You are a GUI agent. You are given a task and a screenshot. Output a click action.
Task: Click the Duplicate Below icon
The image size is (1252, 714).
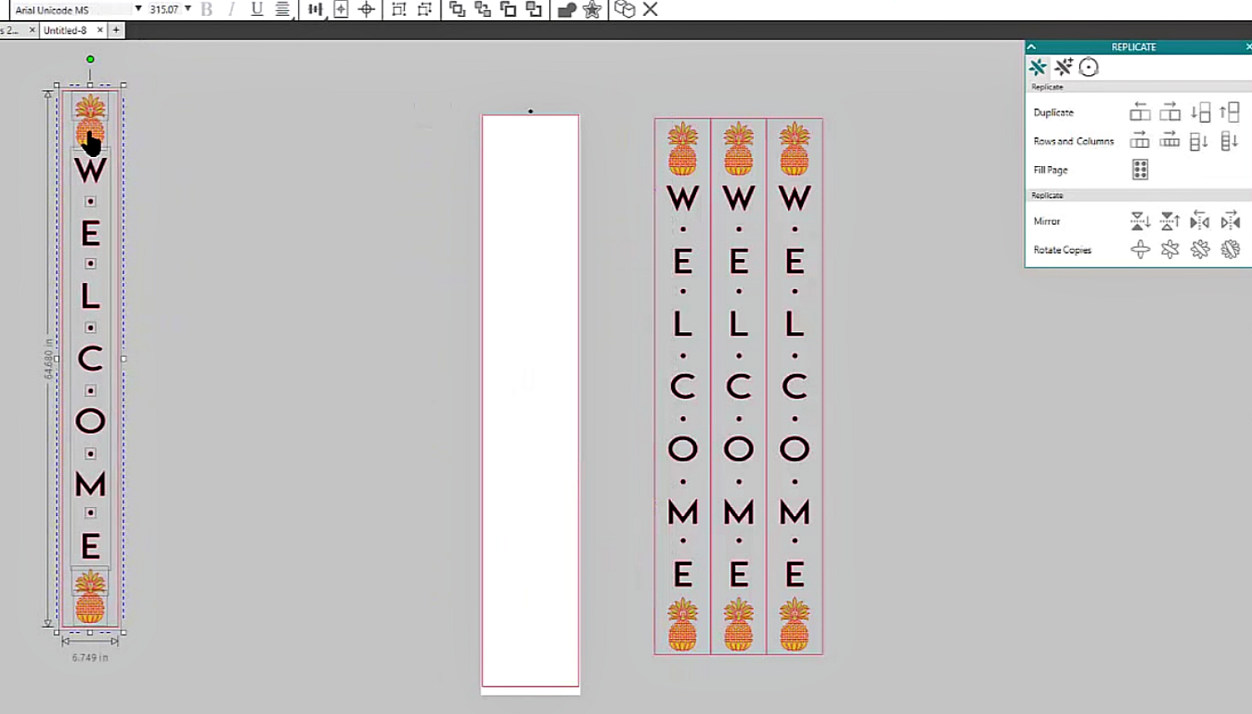coord(1200,112)
